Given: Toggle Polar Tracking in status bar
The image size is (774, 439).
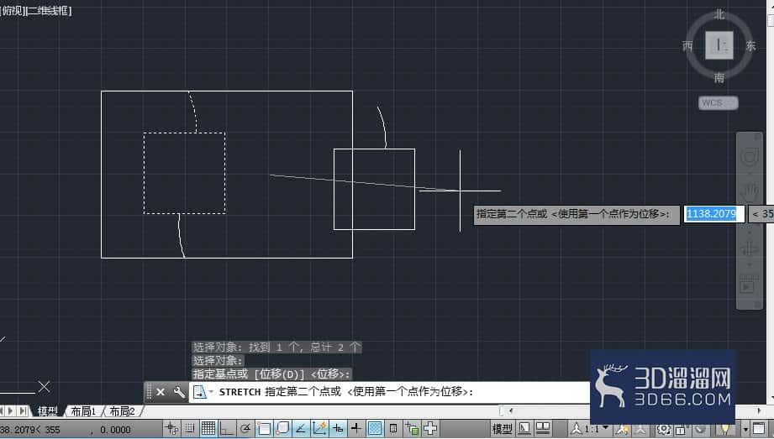Looking at the screenshot, I should pos(245,428).
